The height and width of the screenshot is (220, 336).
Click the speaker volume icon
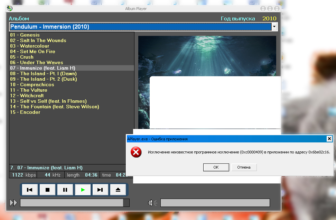point(152,203)
